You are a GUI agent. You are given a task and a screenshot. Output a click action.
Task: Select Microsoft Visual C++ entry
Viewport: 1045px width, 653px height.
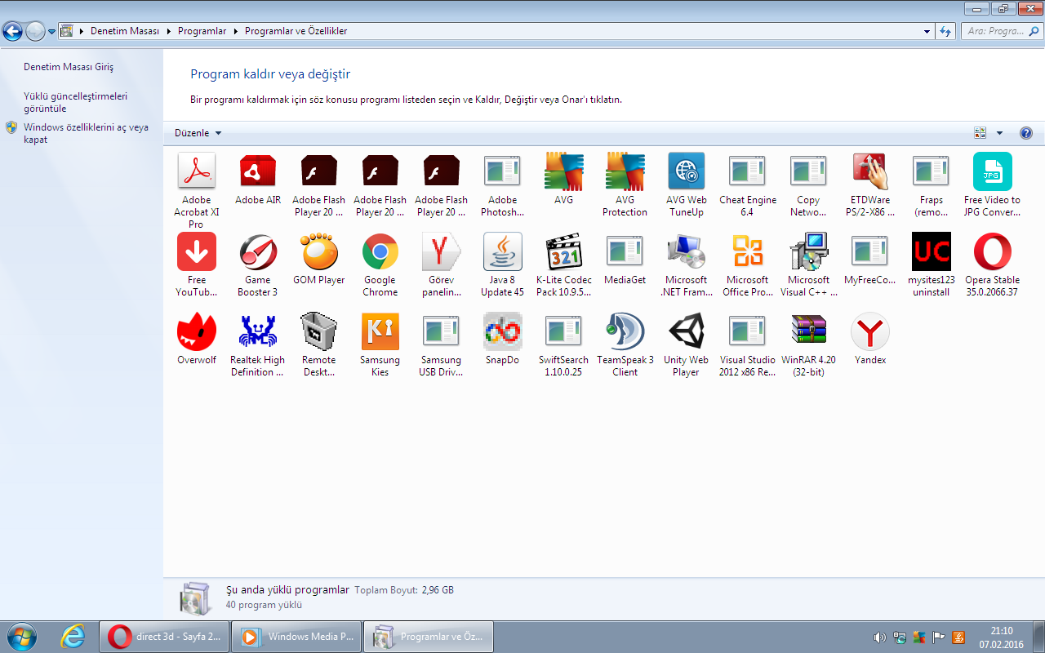click(809, 264)
